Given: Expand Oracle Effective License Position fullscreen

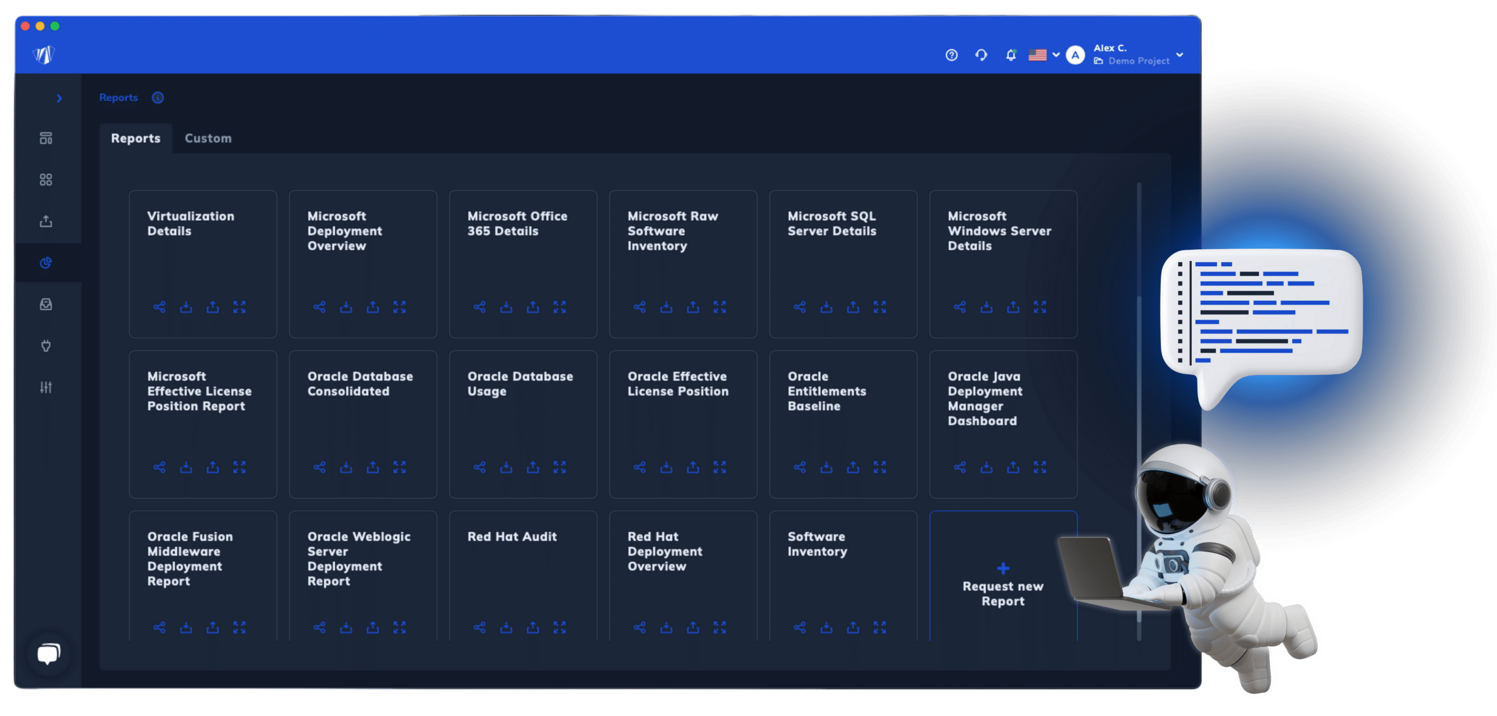Looking at the screenshot, I should (719, 467).
